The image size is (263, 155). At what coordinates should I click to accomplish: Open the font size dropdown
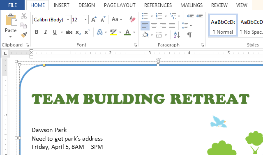(x=85, y=20)
